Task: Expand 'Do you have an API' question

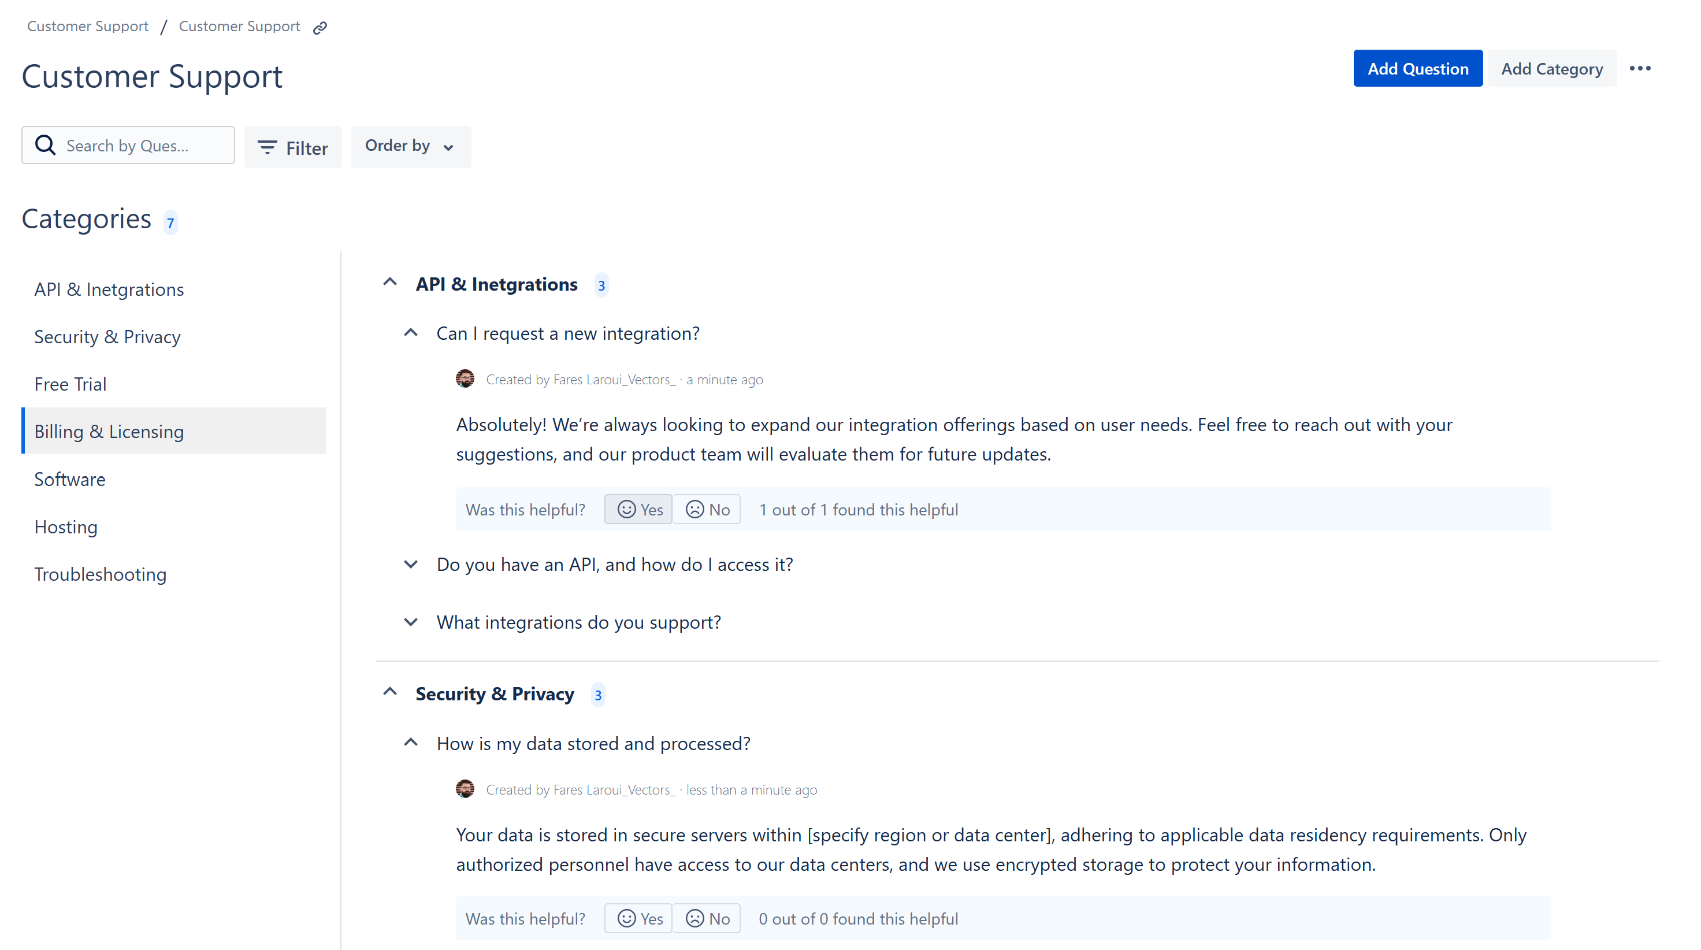Action: [x=411, y=564]
